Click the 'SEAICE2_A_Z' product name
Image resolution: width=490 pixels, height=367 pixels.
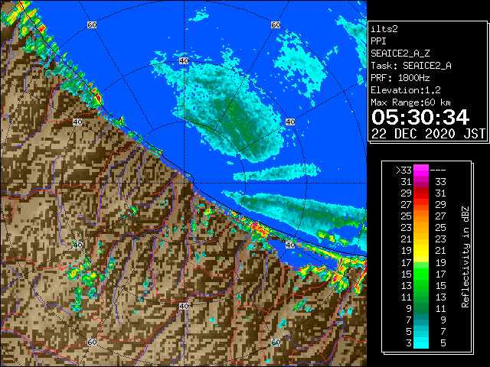tap(400, 54)
